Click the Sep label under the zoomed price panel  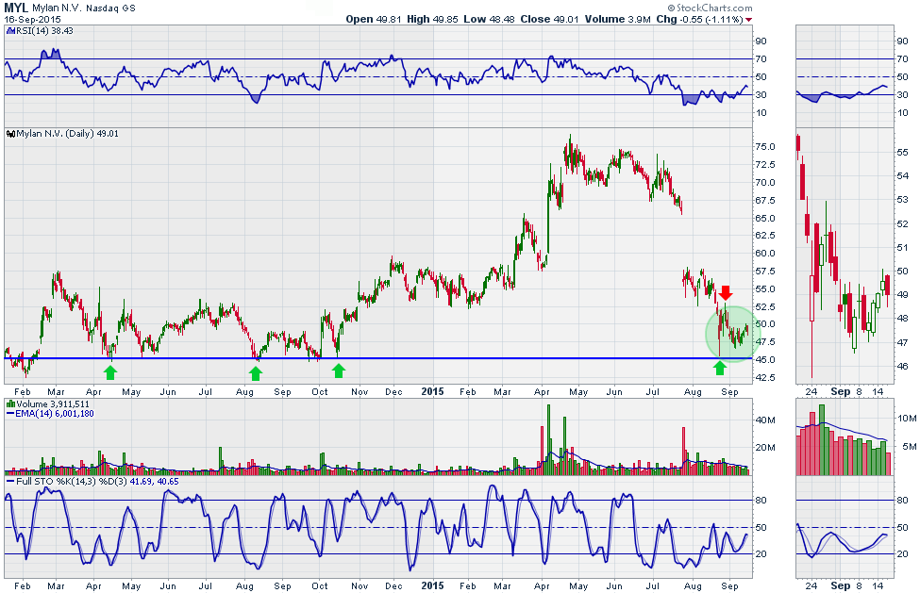pyautogui.click(x=840, y=391)
